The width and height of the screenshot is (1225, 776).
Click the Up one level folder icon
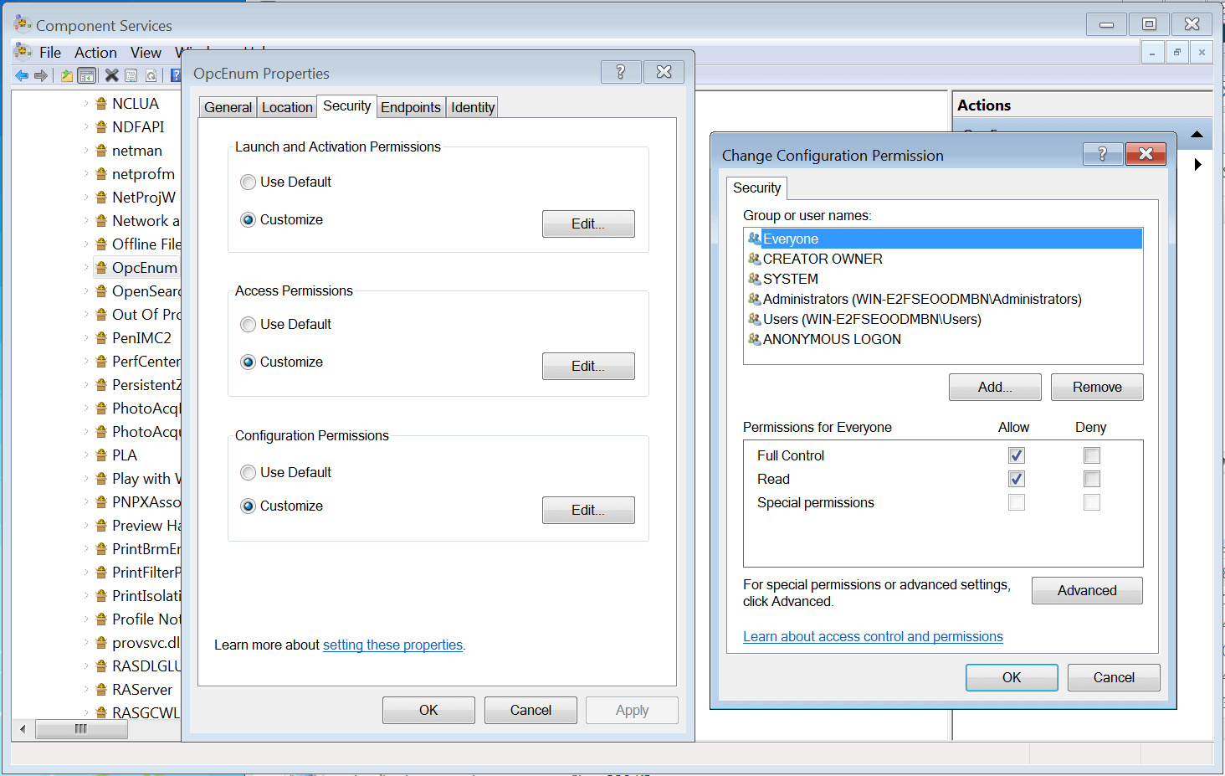pos(66,75)
